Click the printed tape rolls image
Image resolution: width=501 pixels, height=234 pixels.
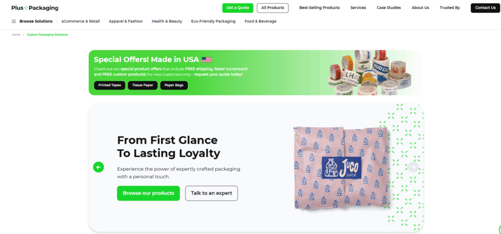pyautogui.click(x=370, y=72)
